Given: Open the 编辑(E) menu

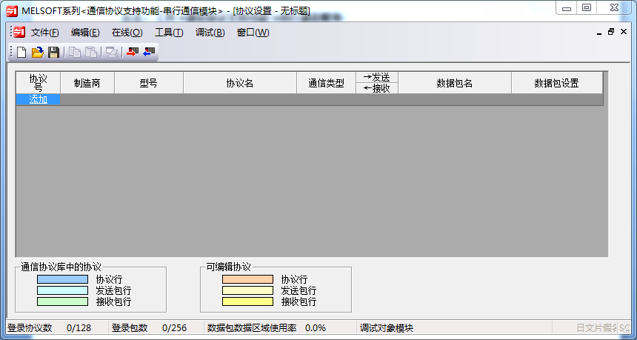Looking at the screenshot, I should pos(85,33).
